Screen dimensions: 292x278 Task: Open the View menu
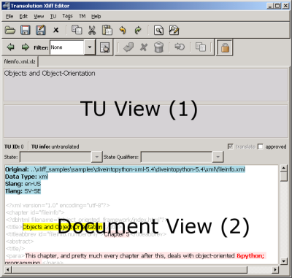(39, 16)
